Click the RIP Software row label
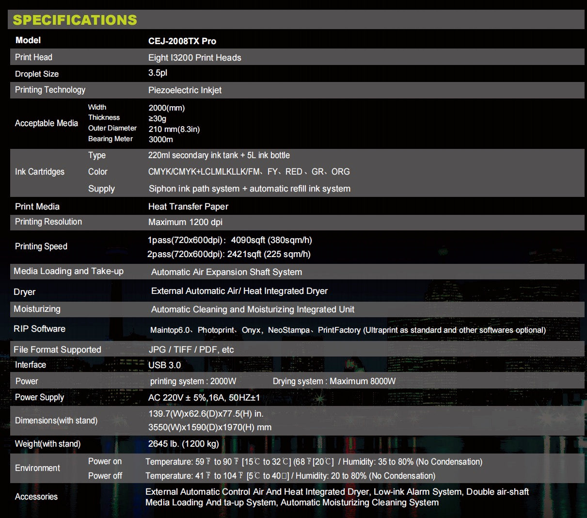The image size is (587, 518). 39,329
